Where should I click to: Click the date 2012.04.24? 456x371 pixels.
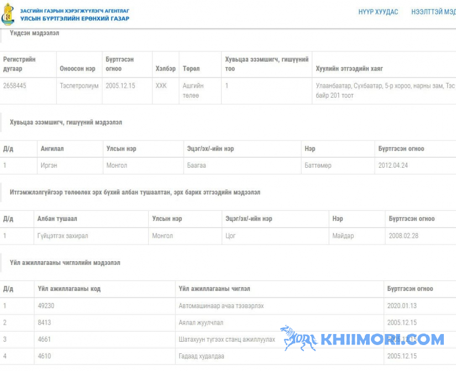[x=393, y=166]
